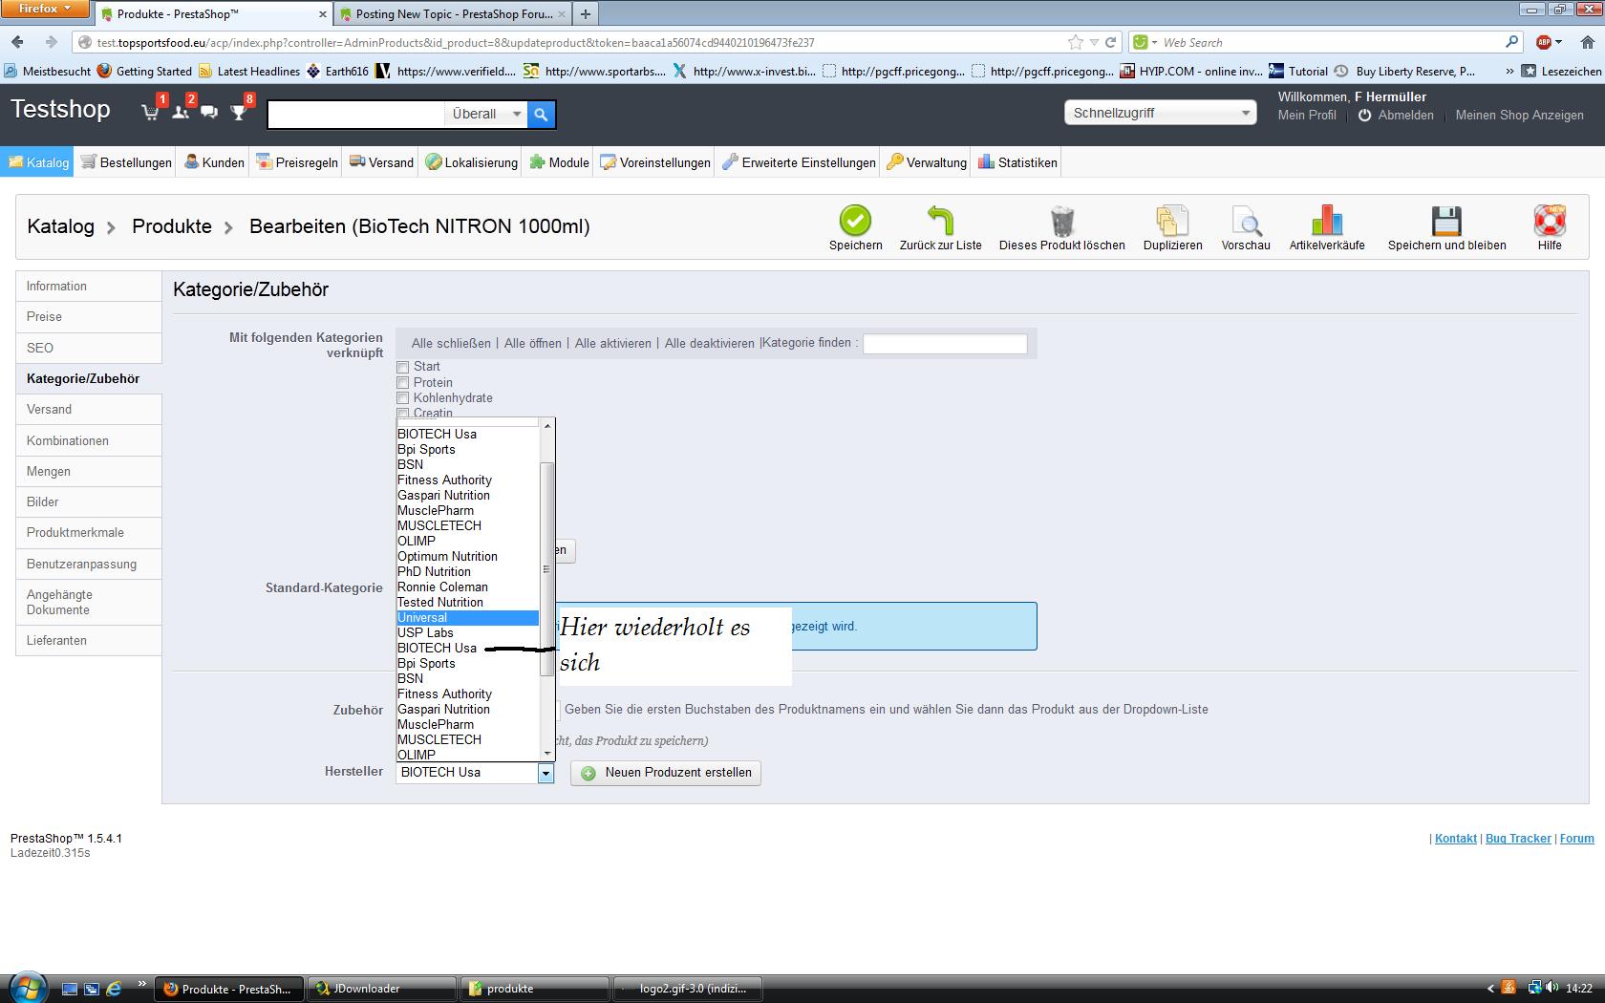The width and height of the screenshot is (1605, 1003).
Task: Click Neuen Produzent erstellen button
Action: pyautogui.click(x=666, y=773)
